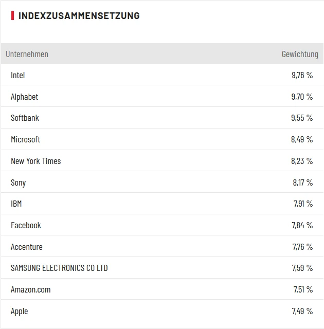This screenshot has width=324, height=329.
Task: Select the Accenture row
Action: [27, 247]
